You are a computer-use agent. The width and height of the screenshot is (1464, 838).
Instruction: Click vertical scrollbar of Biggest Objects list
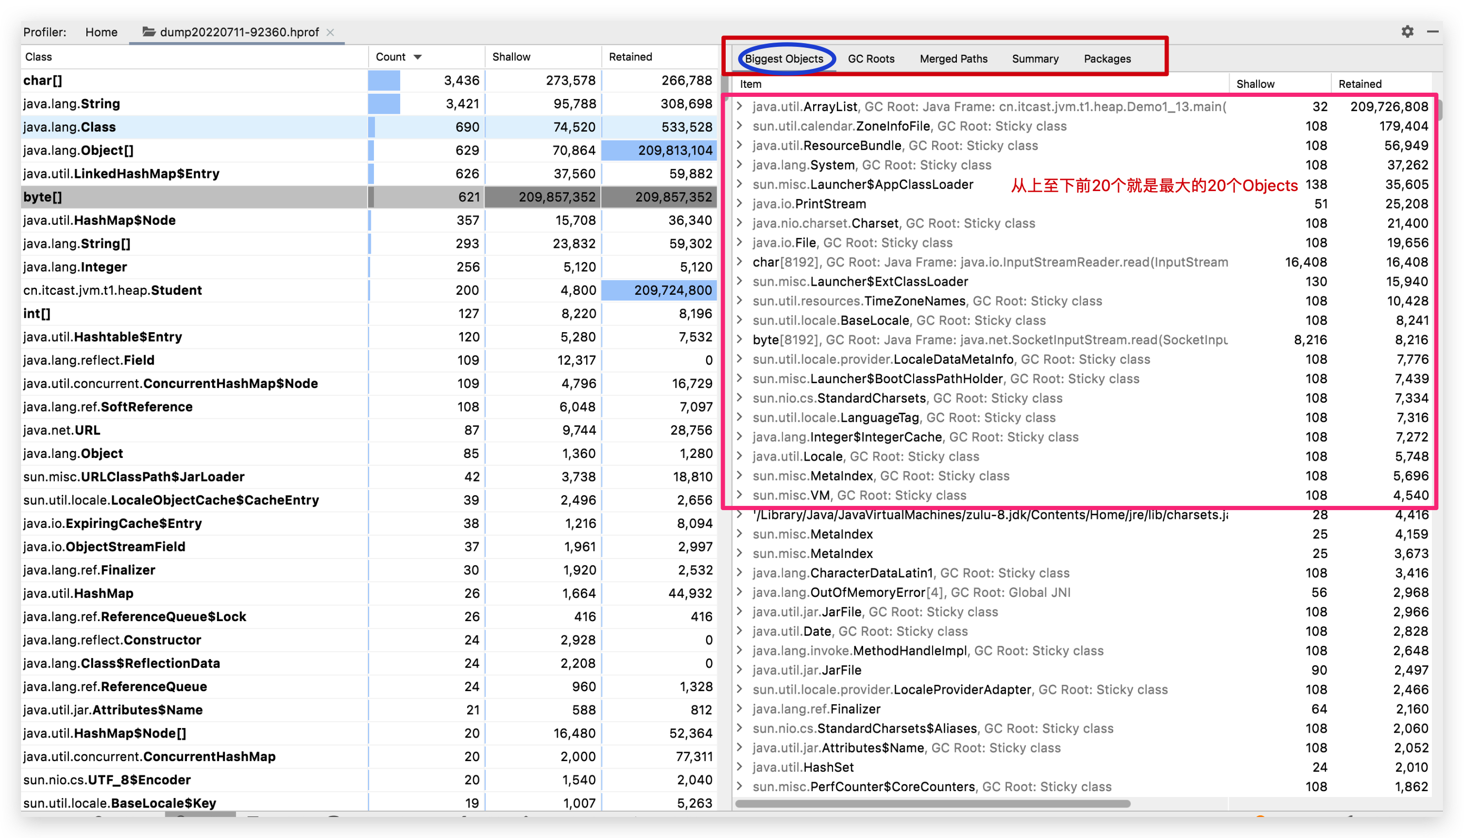click(x=1439, y=109)
